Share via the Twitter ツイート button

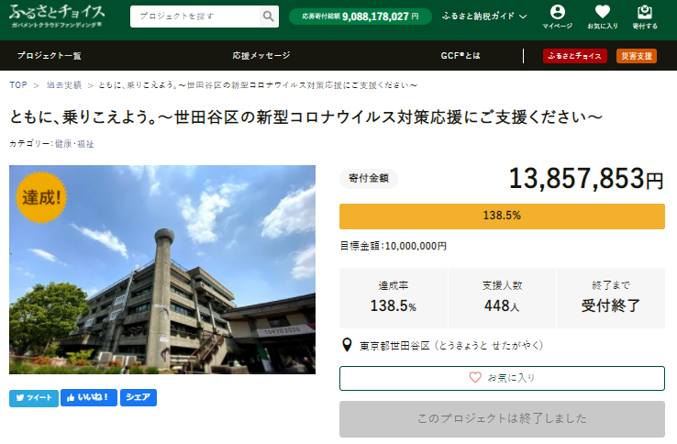click(x=33, y=397)
